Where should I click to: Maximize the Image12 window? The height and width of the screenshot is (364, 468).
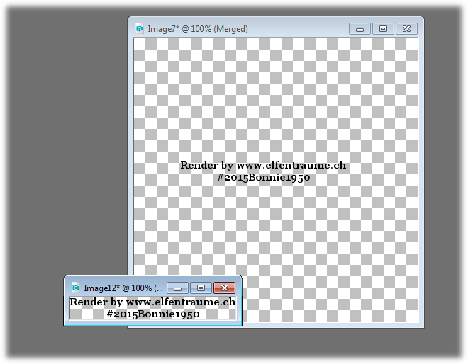click(x=201, y=288)
